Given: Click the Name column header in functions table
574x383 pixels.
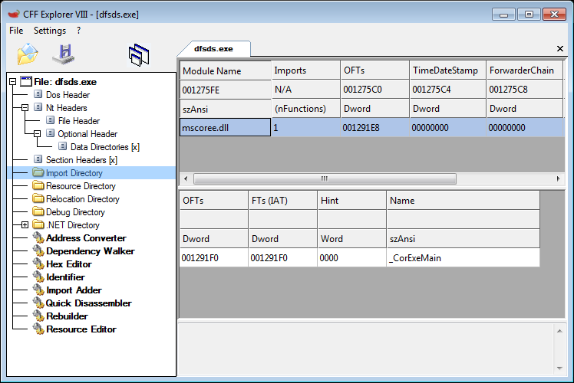Looking at the screenshot, I should pos(463,200).
